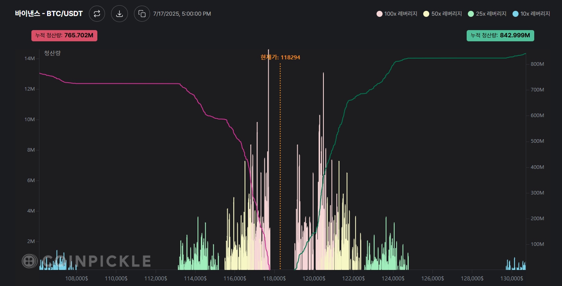Click the 7/17/2025, 5:00:00 PM timestamp

coord(182,14)
